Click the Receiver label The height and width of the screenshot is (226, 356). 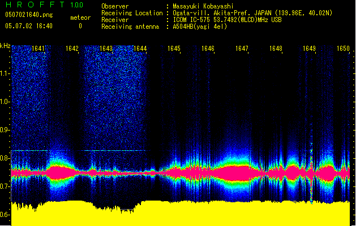(115, 20)
